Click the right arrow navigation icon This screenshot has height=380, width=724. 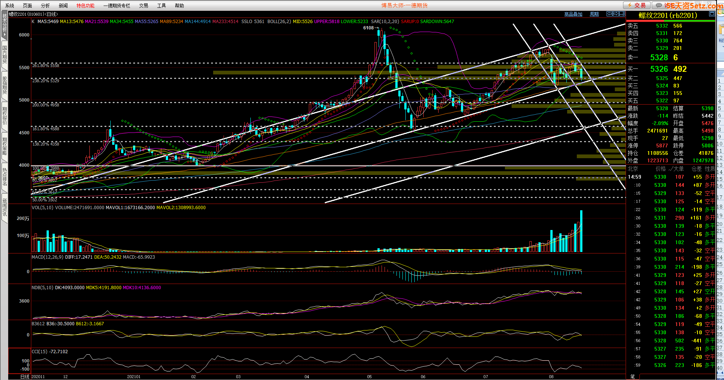pos(616,14)
